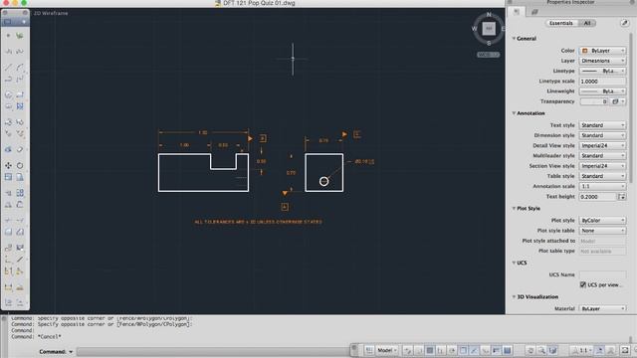Collapse the Plot Style section

(x=514, y=208)
